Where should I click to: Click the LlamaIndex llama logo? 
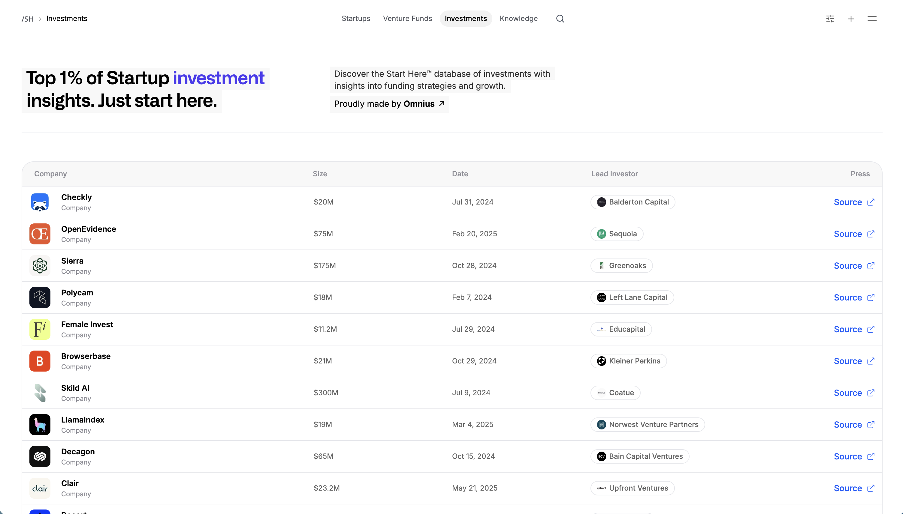[x=40, y=425]
